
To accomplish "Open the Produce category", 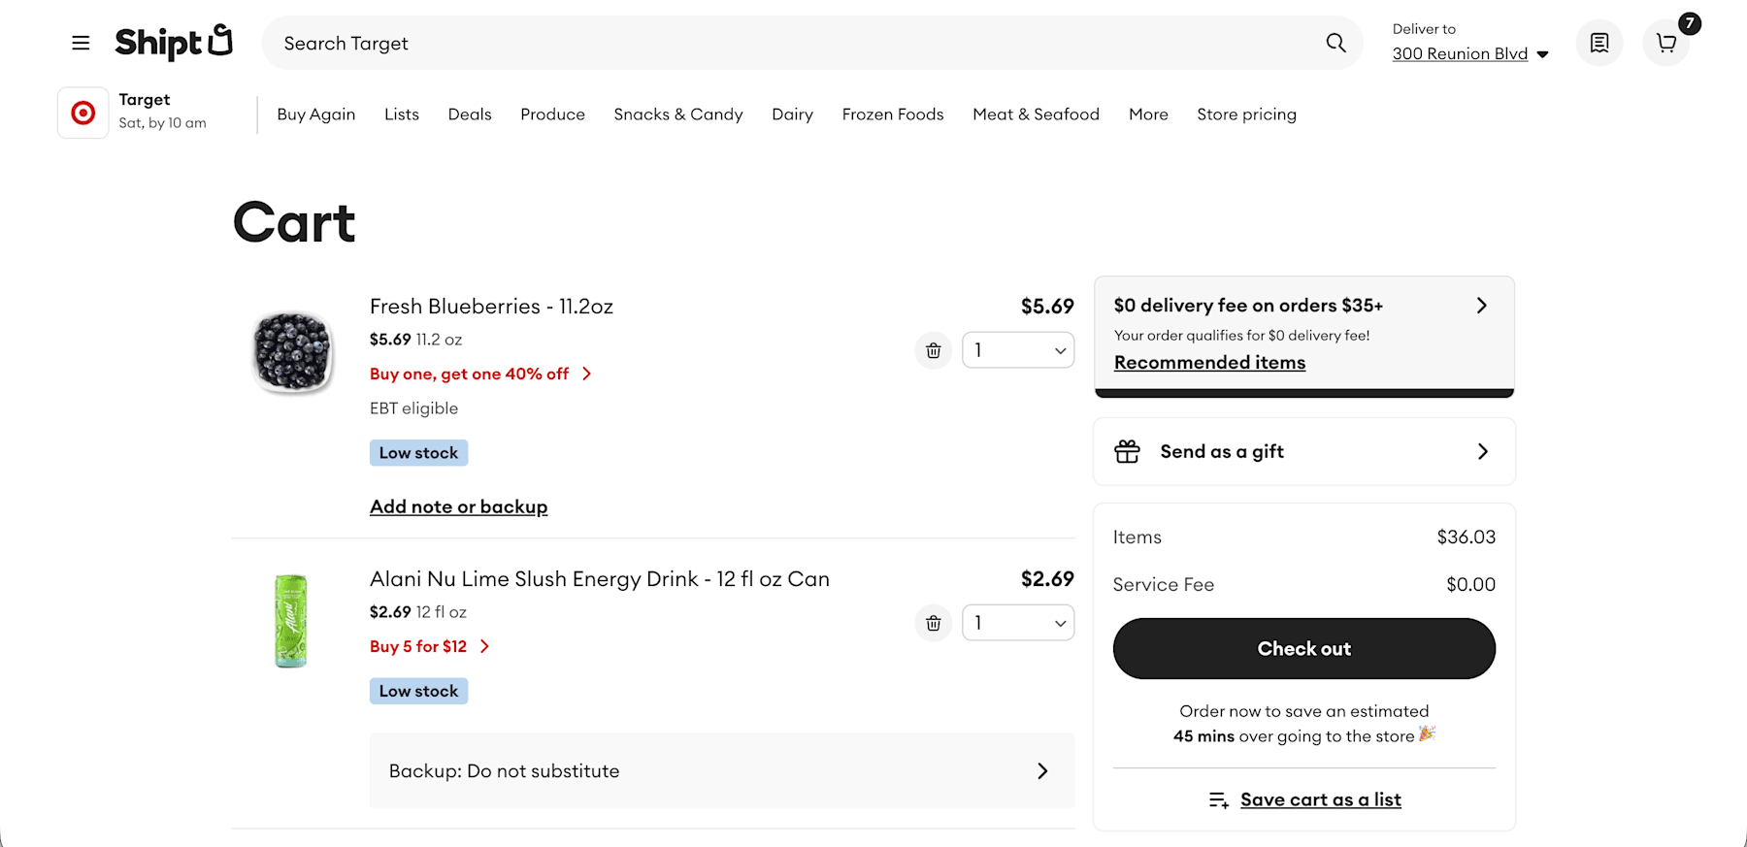I will [x=552, y=114].
